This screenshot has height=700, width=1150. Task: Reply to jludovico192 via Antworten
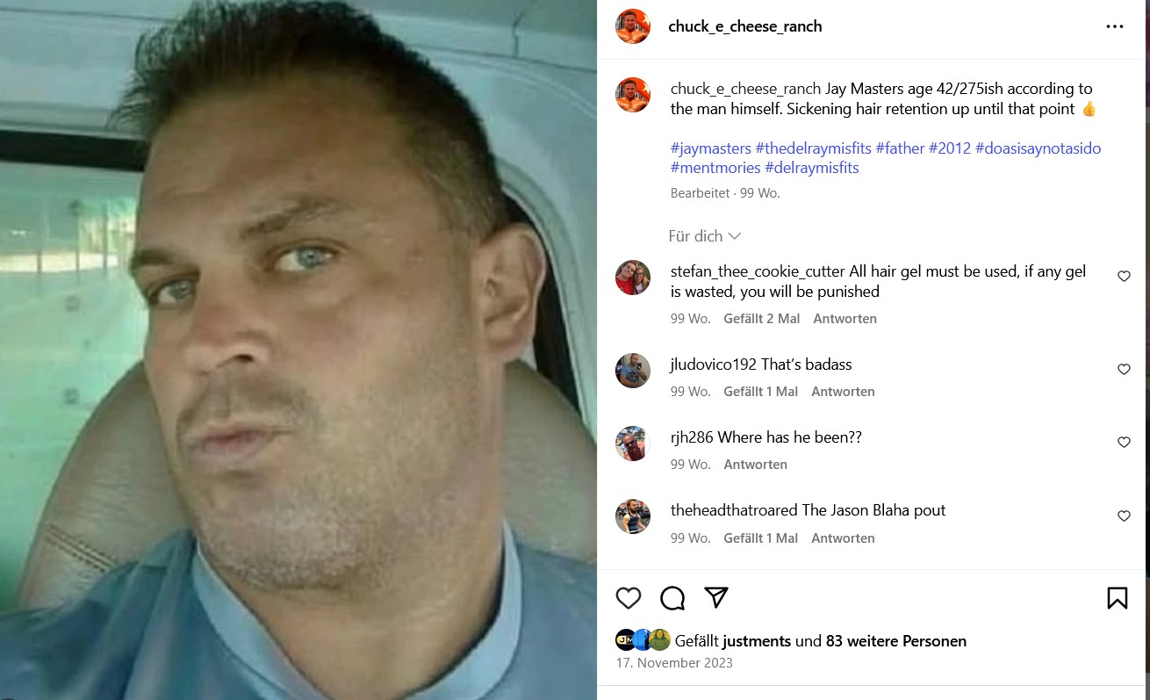coord(843,392)
